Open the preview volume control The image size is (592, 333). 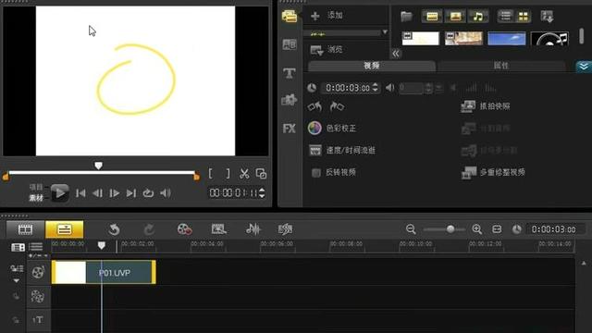pos(166,193)
